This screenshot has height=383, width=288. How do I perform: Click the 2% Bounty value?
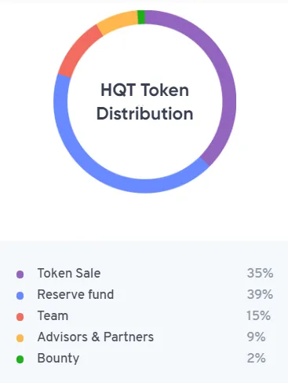click(257, 358)
